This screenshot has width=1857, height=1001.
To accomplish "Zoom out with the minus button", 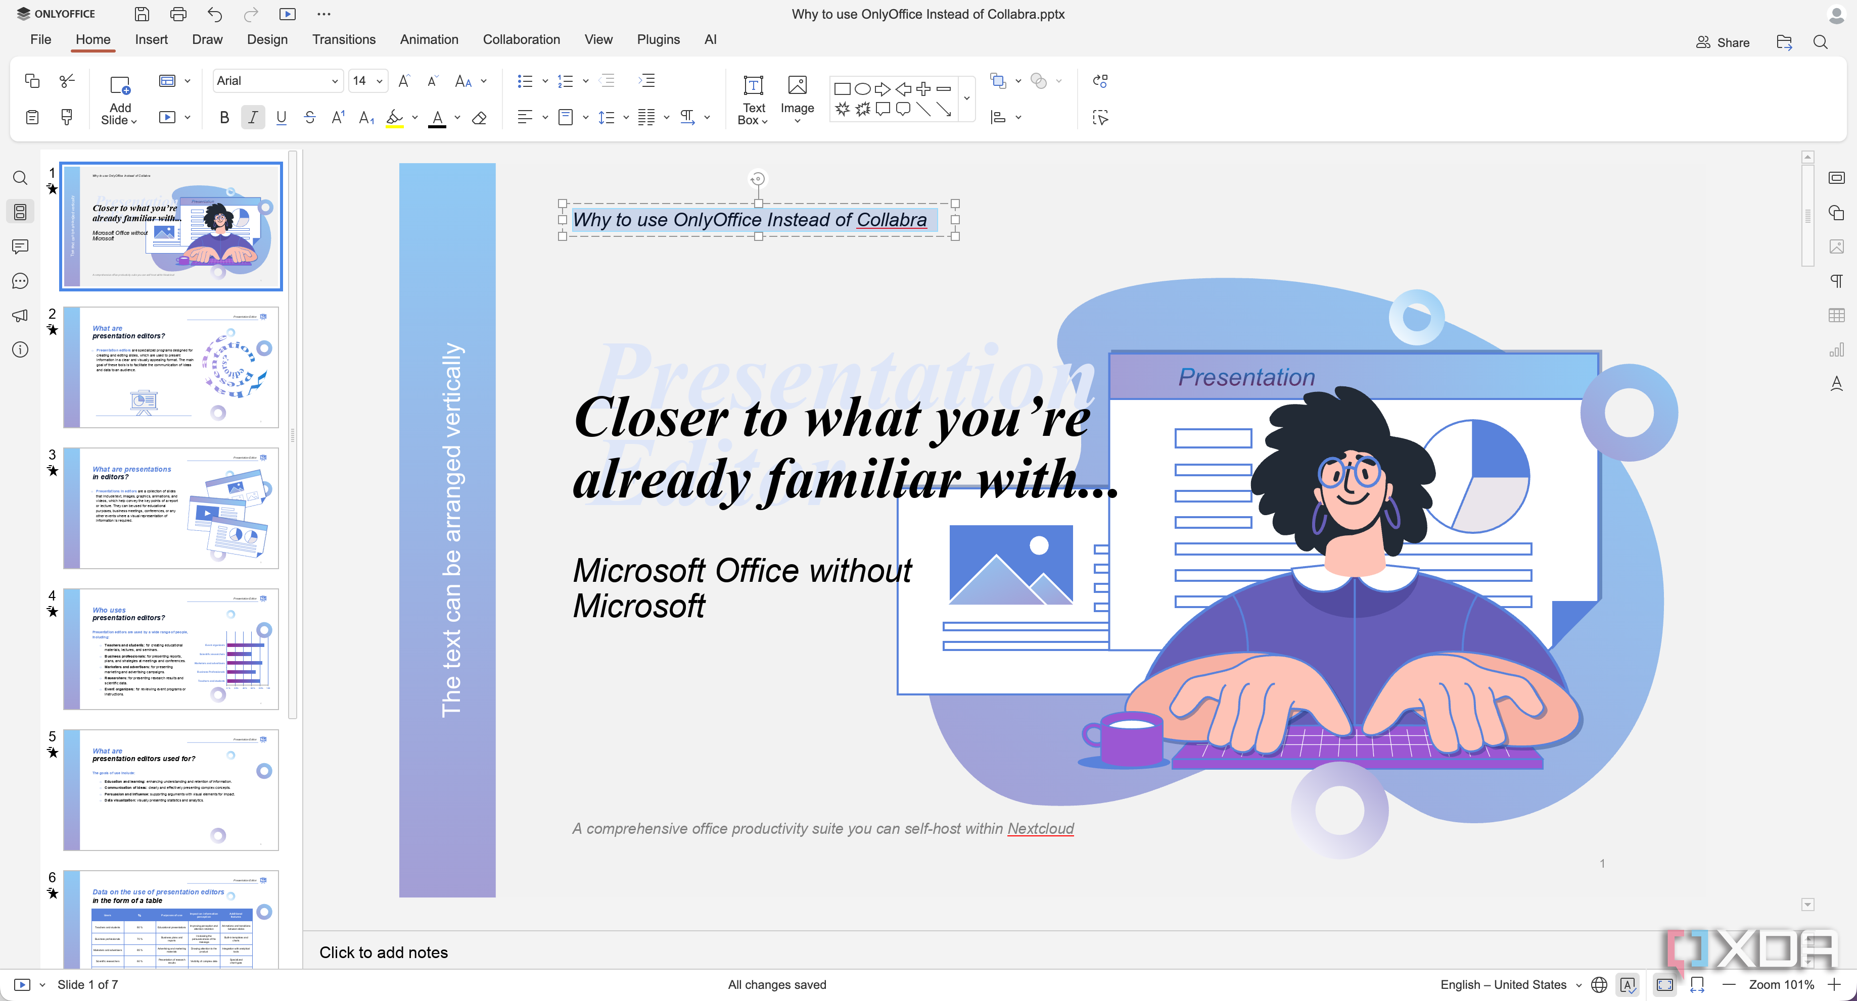I will 1728,984.
